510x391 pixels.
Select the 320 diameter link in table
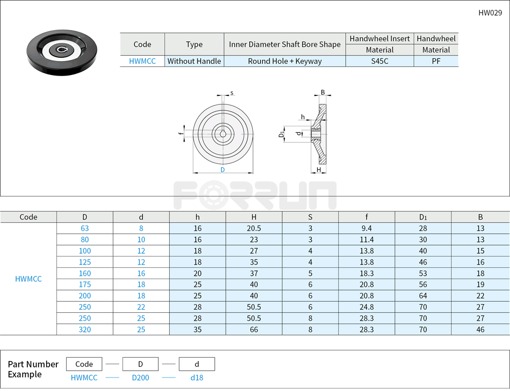(x=84, y=329)
